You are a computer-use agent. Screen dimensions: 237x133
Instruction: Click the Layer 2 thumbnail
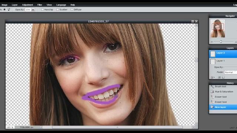click(213, 54)
